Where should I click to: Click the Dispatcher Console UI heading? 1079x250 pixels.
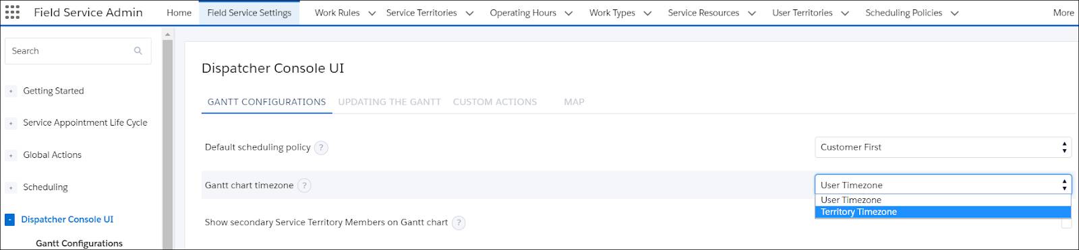point(272,68)
